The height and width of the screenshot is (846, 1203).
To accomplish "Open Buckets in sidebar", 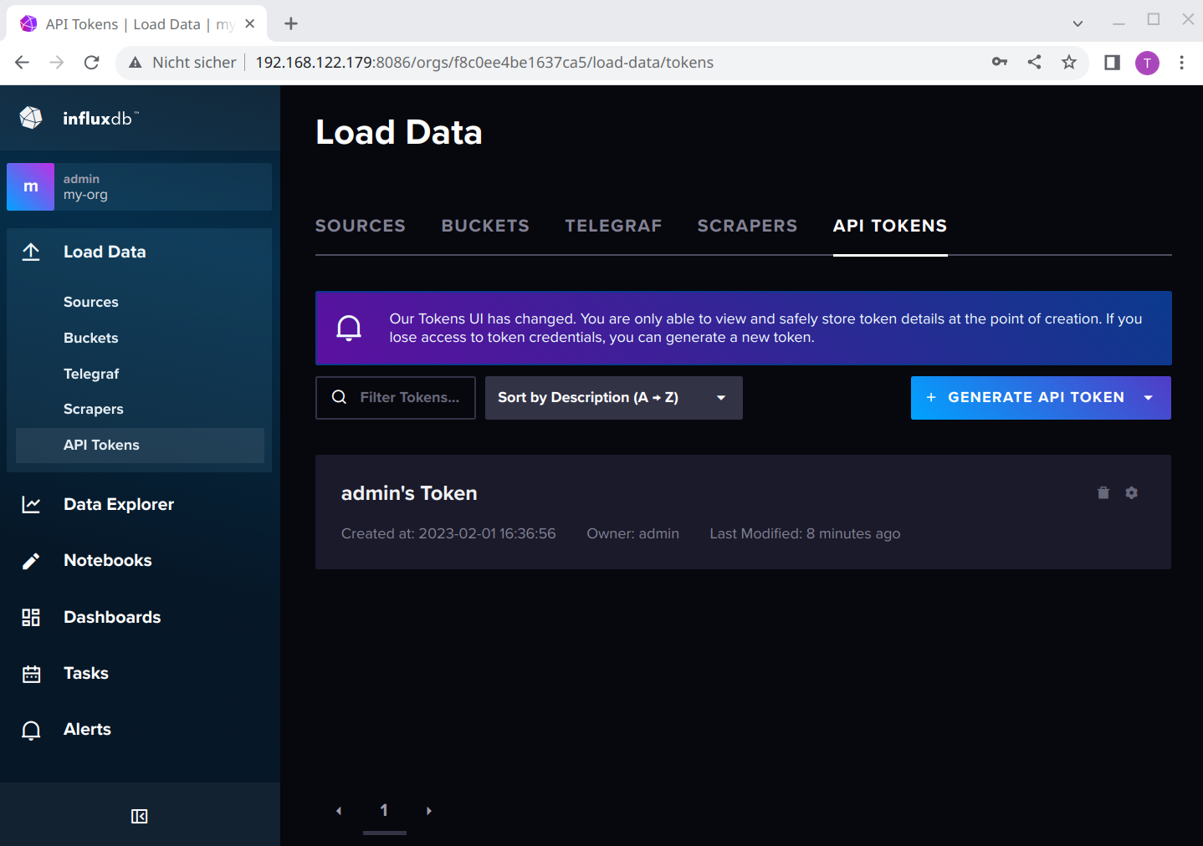I will (91, 338).
